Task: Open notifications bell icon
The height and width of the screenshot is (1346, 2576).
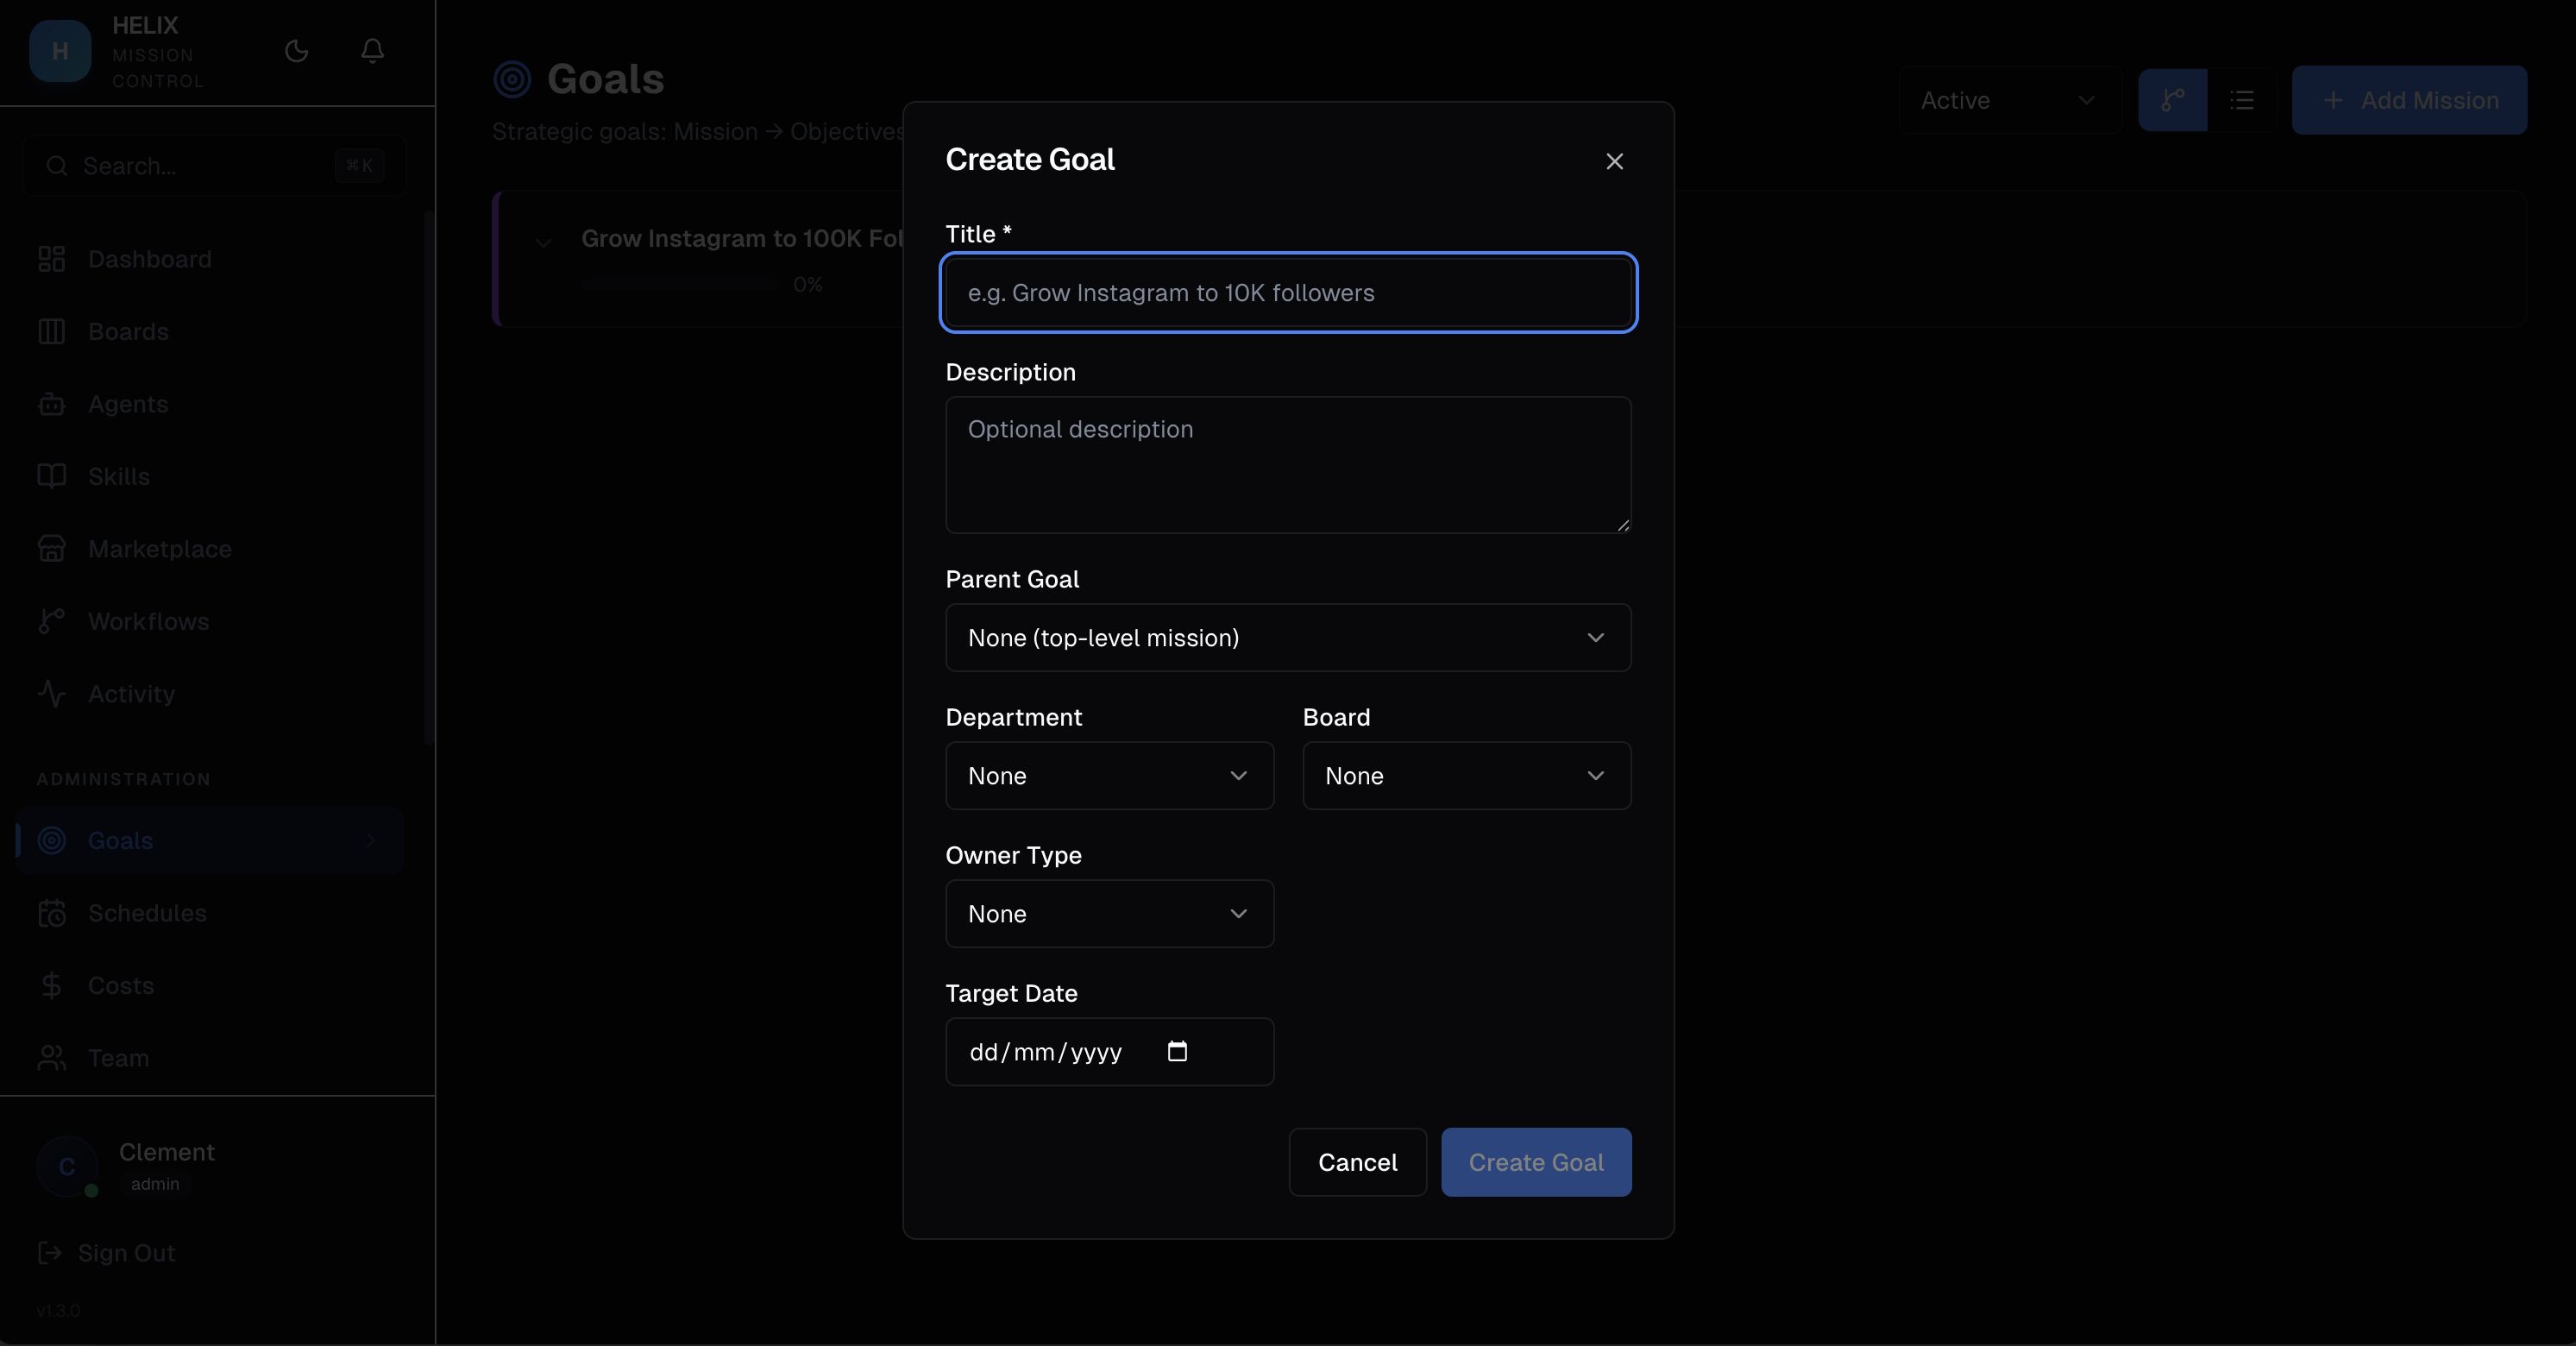Action: (372, 51)
